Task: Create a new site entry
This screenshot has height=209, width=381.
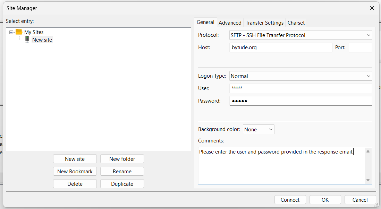Action: [x=75, y=159]
